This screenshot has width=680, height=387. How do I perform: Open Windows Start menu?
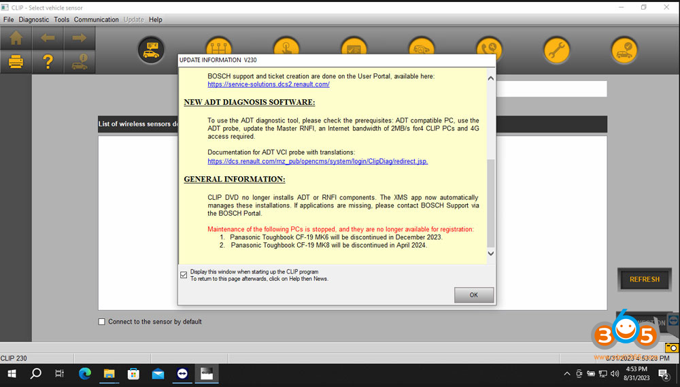12,373
